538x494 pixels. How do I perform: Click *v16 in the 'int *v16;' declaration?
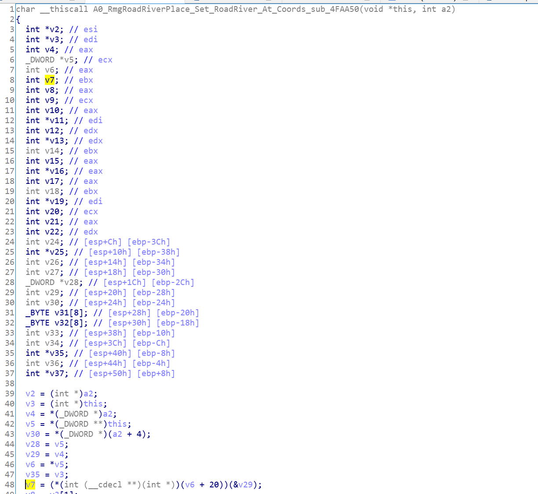[55, 171]
